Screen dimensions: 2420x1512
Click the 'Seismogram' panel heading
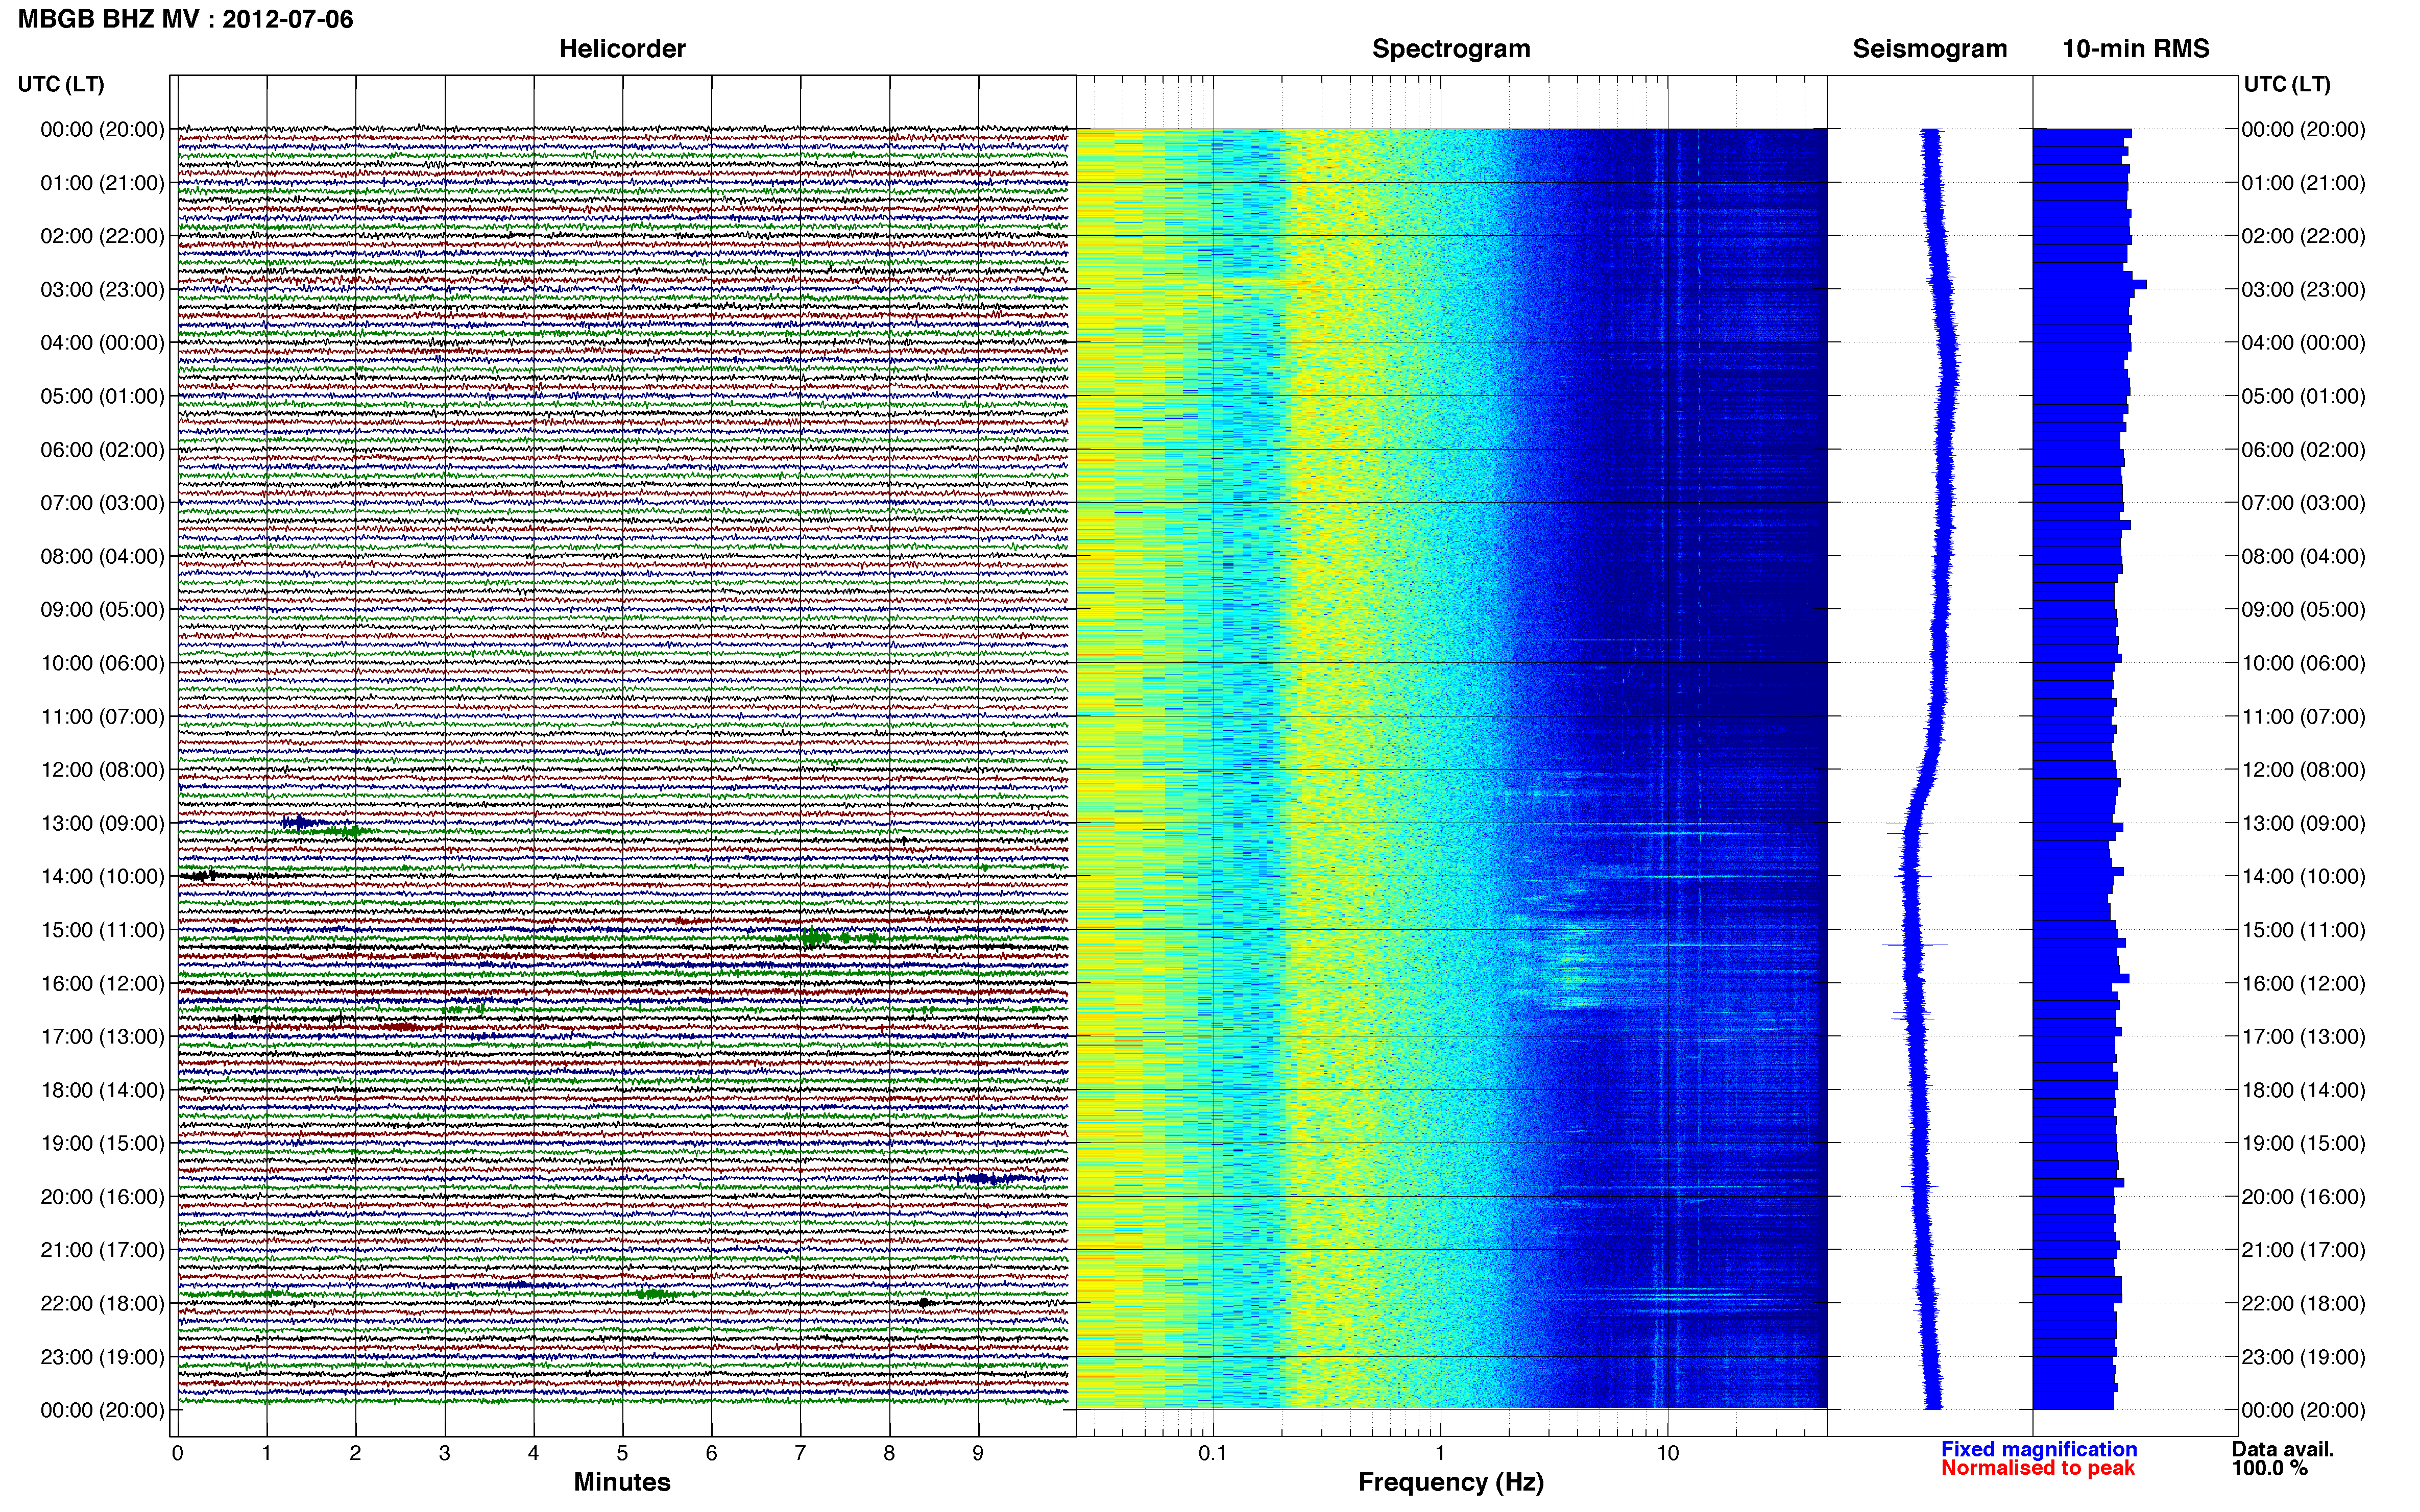(x=1930, y=49)
